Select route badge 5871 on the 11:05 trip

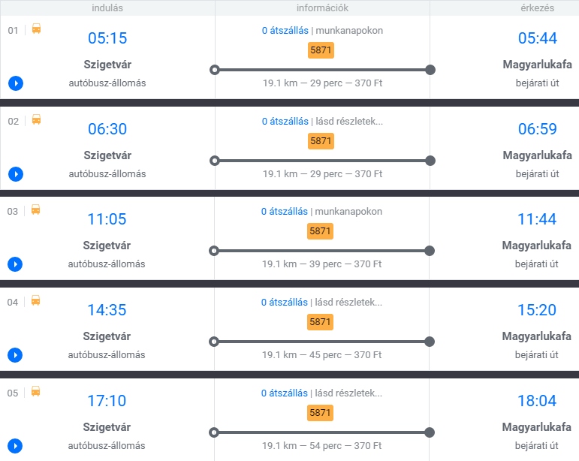[x=320, y=231]
